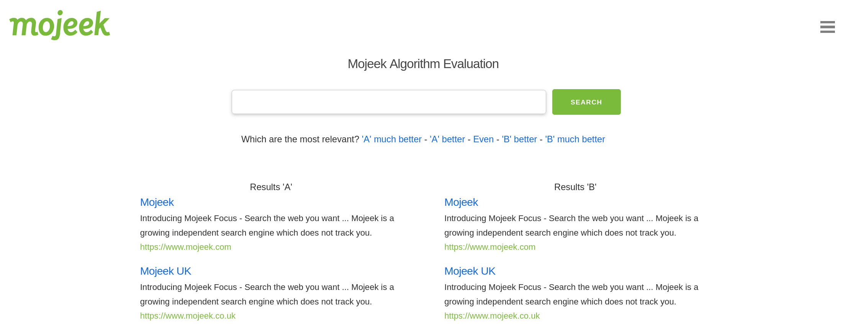851x324 pixels.
Task: Click mojeek.com URL in Results 'B'
Action: 490,247
